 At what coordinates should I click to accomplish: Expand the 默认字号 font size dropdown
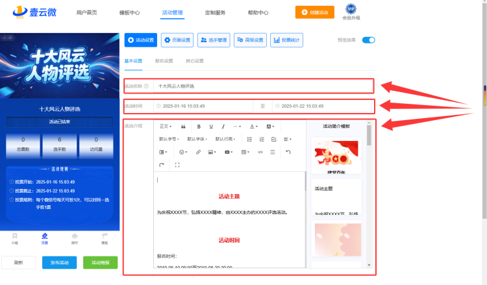coord(169,139)
